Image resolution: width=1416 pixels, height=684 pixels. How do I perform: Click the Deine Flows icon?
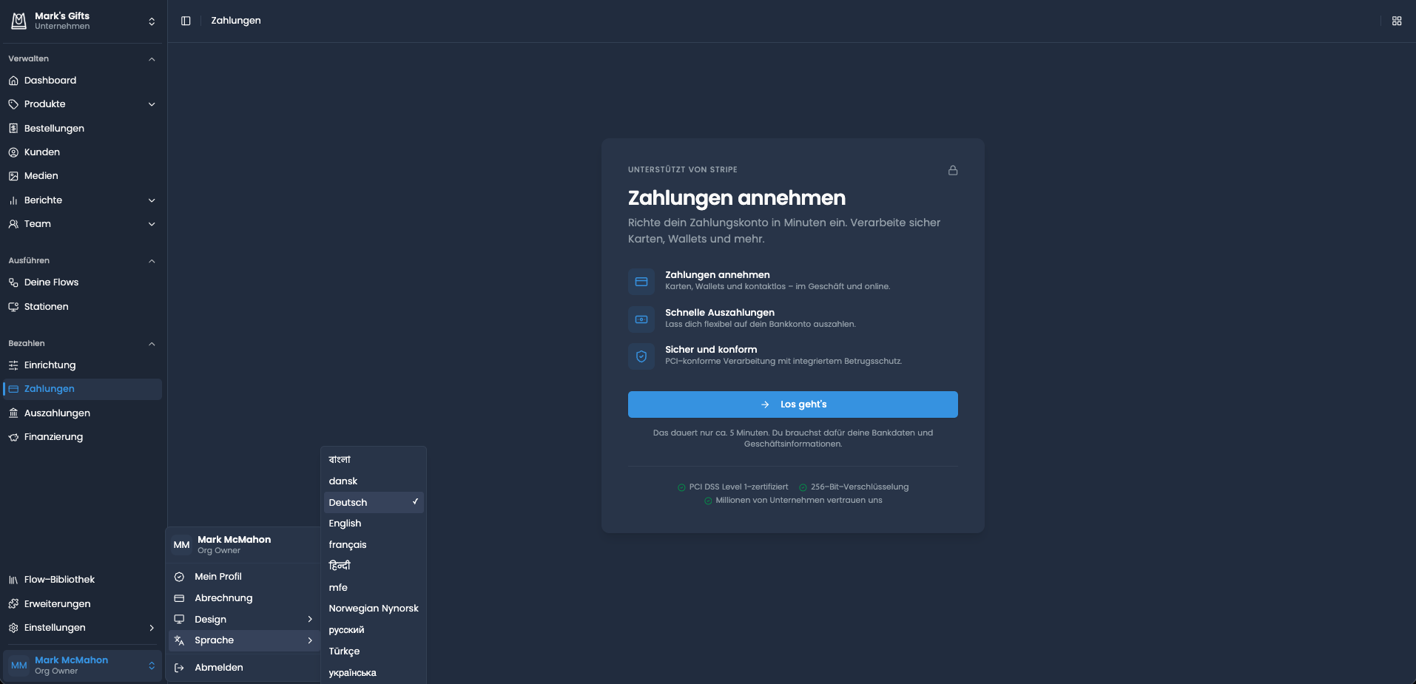coord(13,282)
